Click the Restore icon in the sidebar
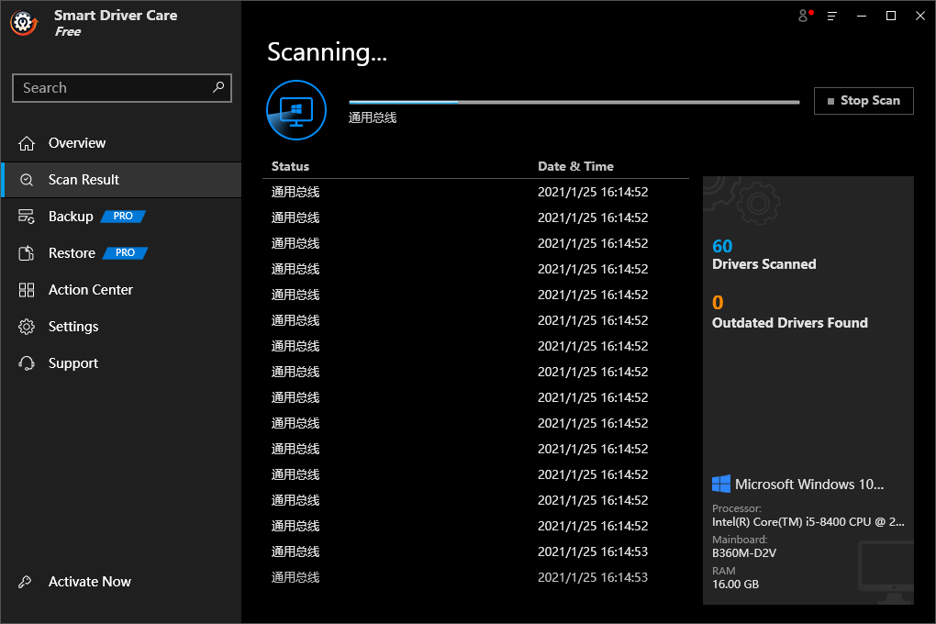 click(x=27, y=253)
